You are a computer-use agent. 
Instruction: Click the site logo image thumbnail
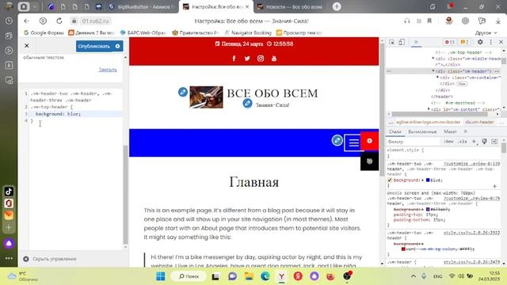206,97
